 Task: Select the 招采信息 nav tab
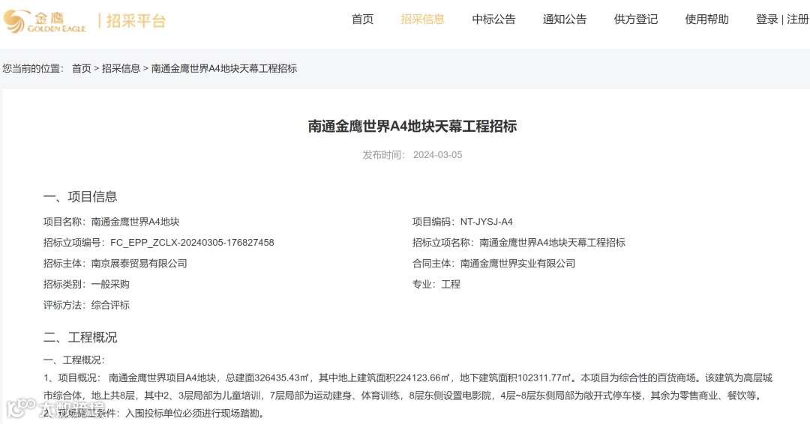tap(422, 19)
